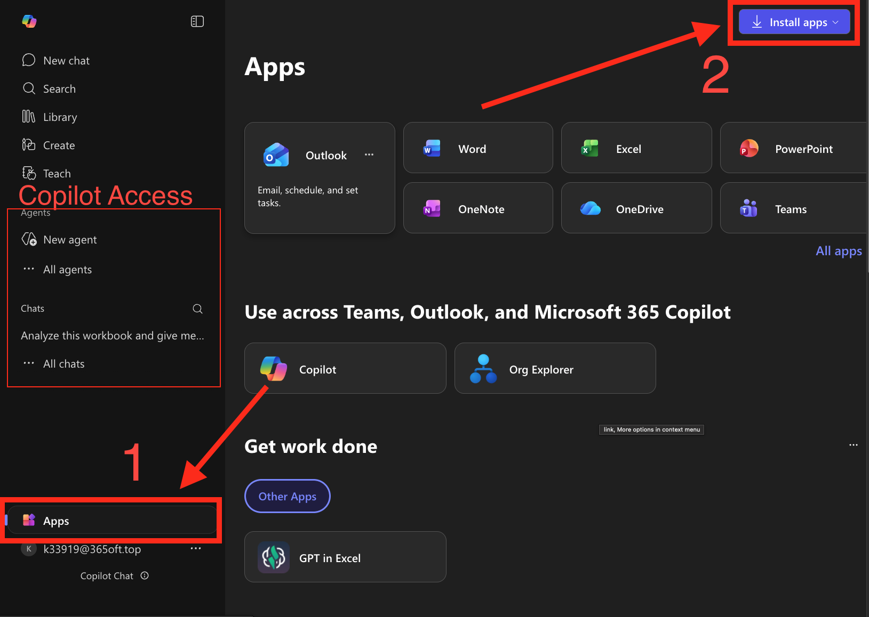This screenshot has width=869, height=617.
Task: Open the chat Analyze this workbook
Action: click(112, 335)
